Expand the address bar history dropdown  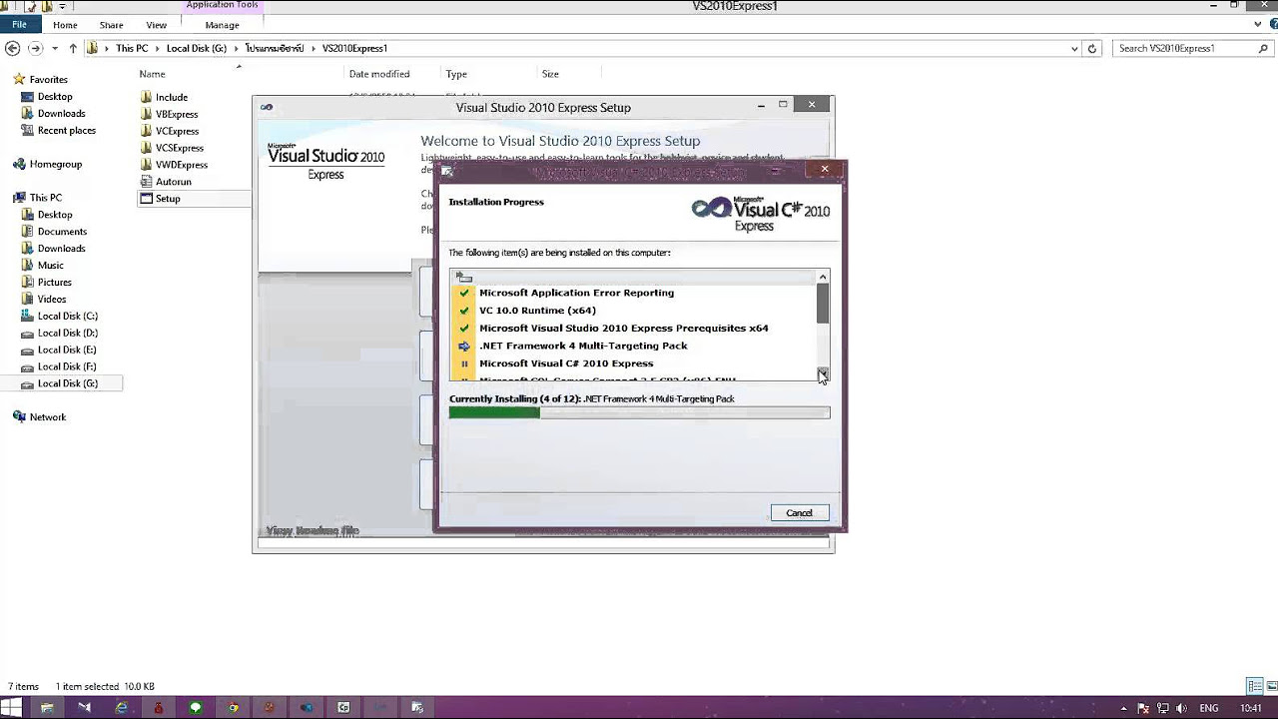point(1074,48)
